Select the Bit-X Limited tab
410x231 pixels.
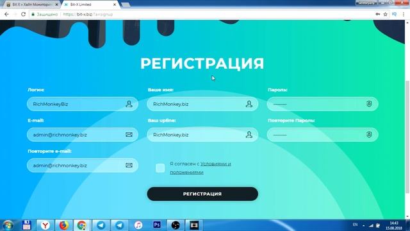(x=89, y=4)
